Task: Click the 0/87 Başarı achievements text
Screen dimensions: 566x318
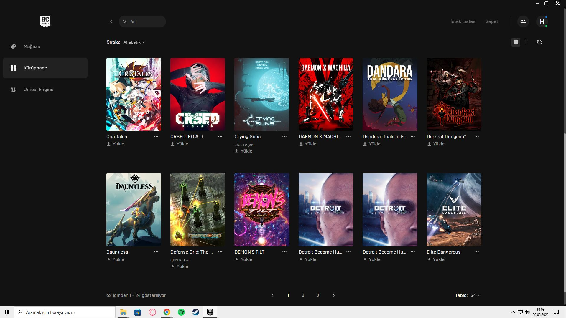Action: (180, 260)
